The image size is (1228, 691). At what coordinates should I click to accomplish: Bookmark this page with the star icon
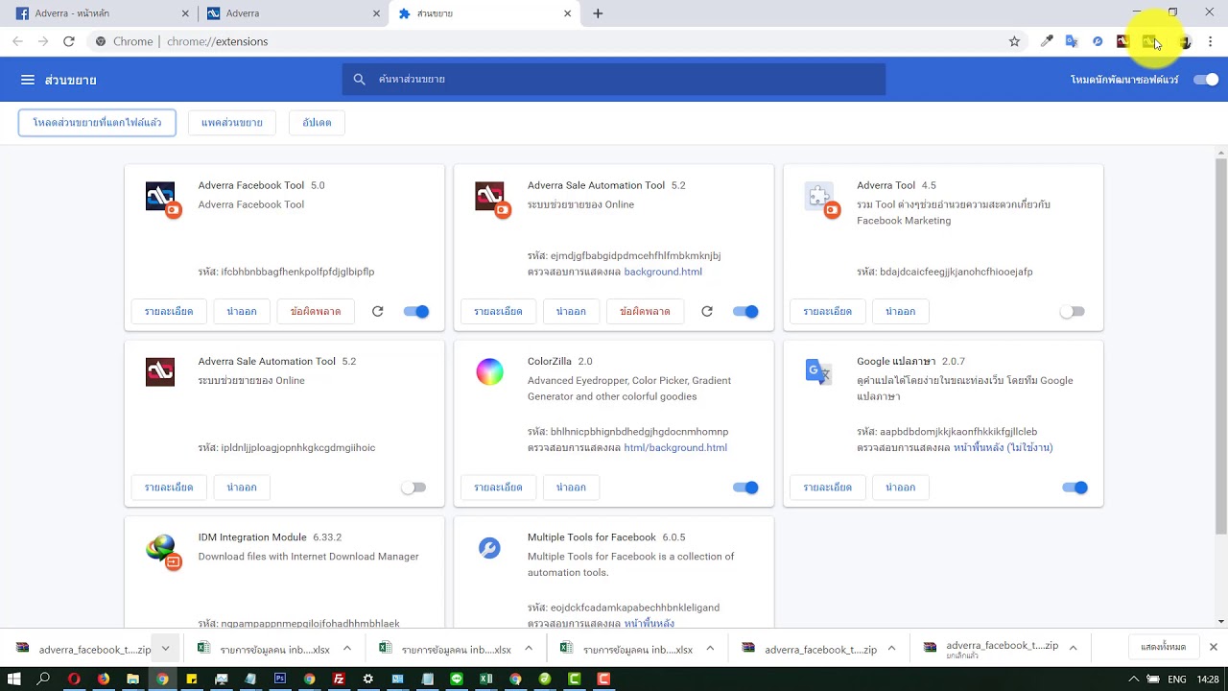(1014, 41)
